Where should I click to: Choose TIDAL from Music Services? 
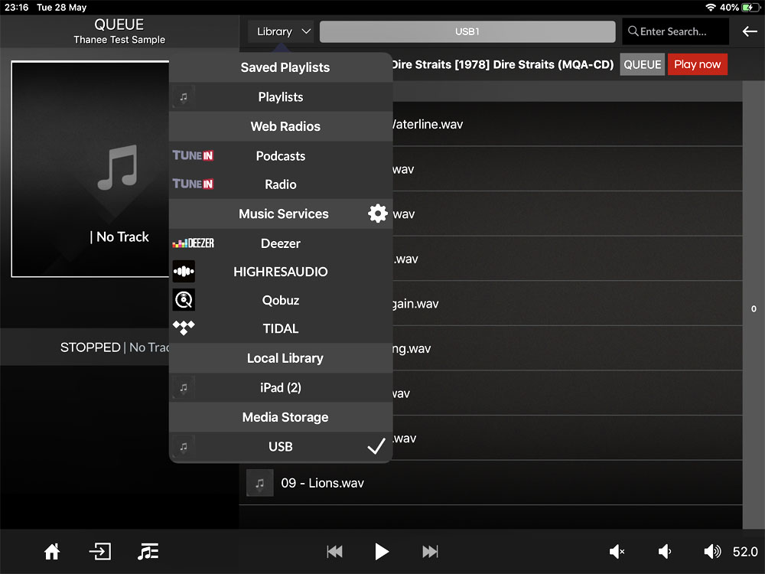click(280, 329)
